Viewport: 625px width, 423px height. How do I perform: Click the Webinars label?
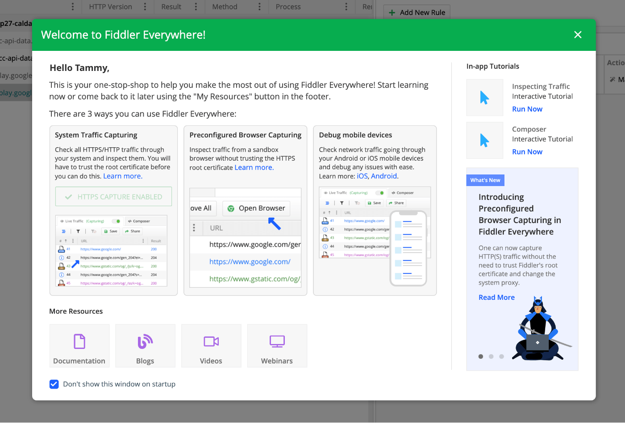pyautogui.click(x=277, y=361)
